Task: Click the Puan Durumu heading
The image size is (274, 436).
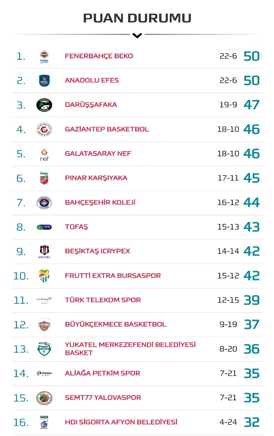Action: click(x=137, y=18)
